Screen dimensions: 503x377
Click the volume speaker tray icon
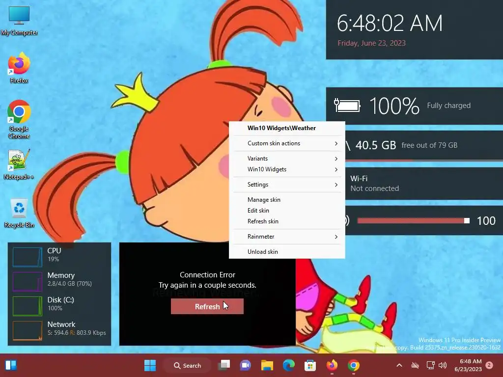click(443, 365)
